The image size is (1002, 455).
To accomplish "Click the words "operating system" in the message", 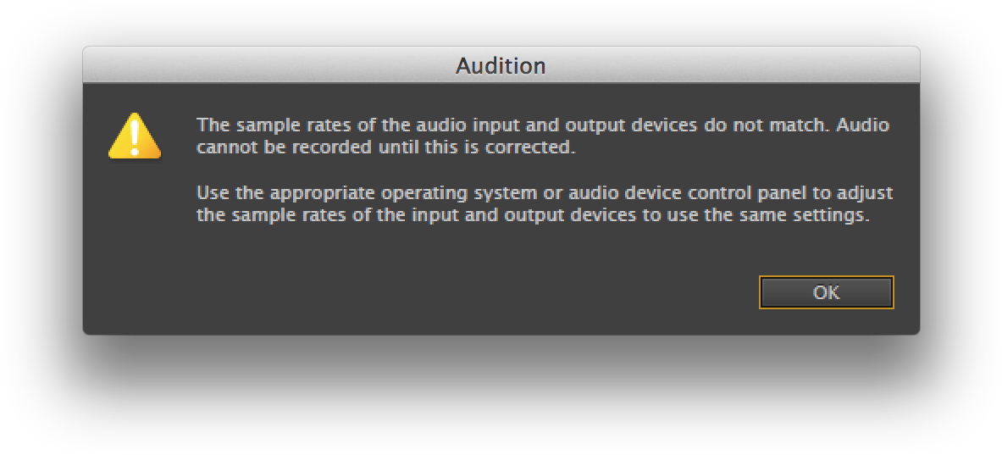I will (443, 193).
